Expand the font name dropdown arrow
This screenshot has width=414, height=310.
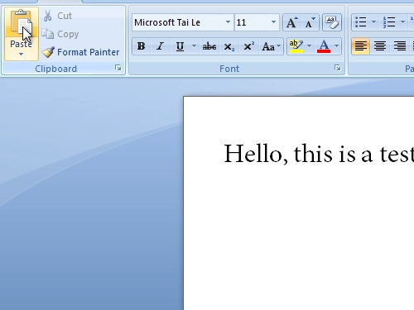pos(228,22)
